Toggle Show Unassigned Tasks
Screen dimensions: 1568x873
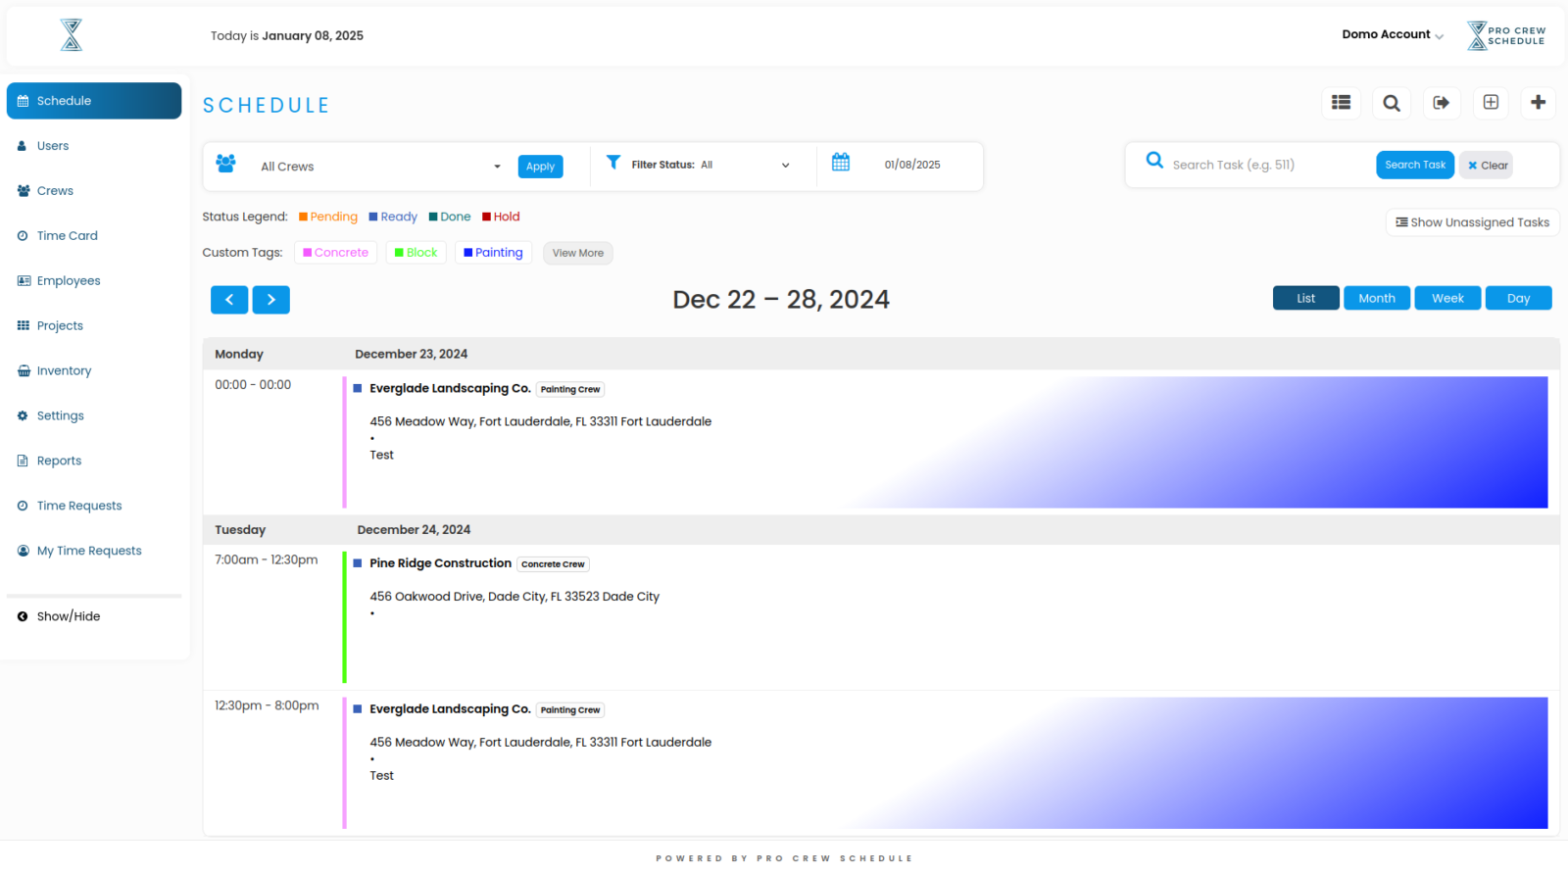[1472, 222]
